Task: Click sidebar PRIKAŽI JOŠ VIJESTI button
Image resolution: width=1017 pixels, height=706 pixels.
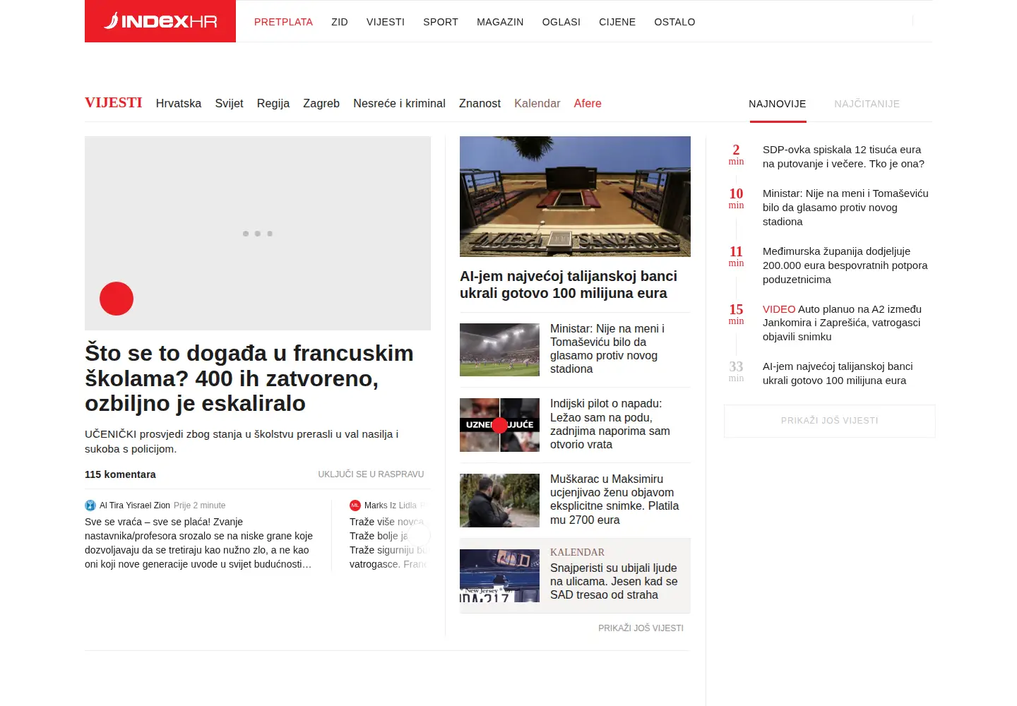Action: 830,421
